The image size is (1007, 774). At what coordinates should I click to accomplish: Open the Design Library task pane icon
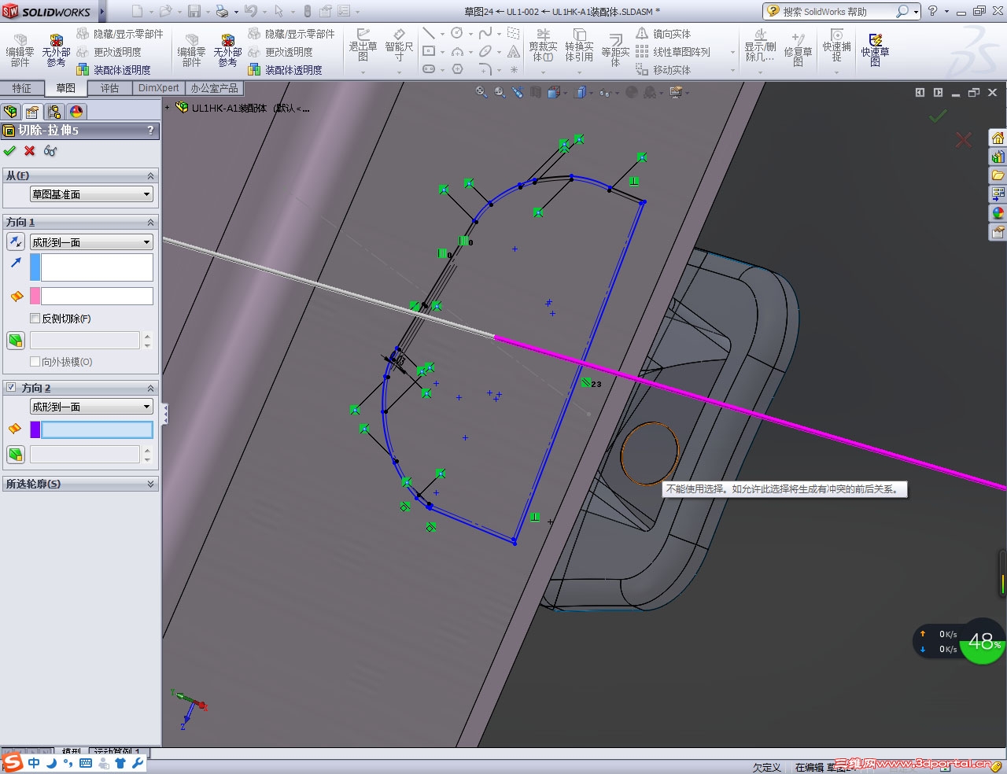pyautogui.click(x=998, y=157)
